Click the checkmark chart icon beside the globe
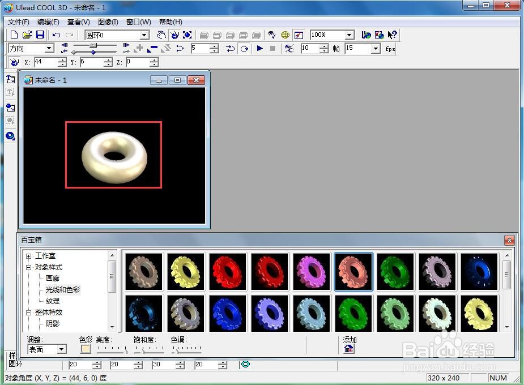524x385 pixels. 299,35
